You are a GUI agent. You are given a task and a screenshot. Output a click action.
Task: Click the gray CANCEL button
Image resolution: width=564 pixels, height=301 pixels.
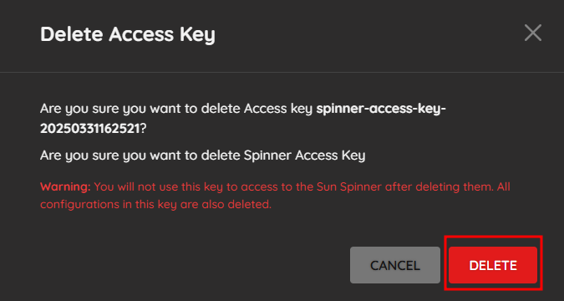click(395, 265)
